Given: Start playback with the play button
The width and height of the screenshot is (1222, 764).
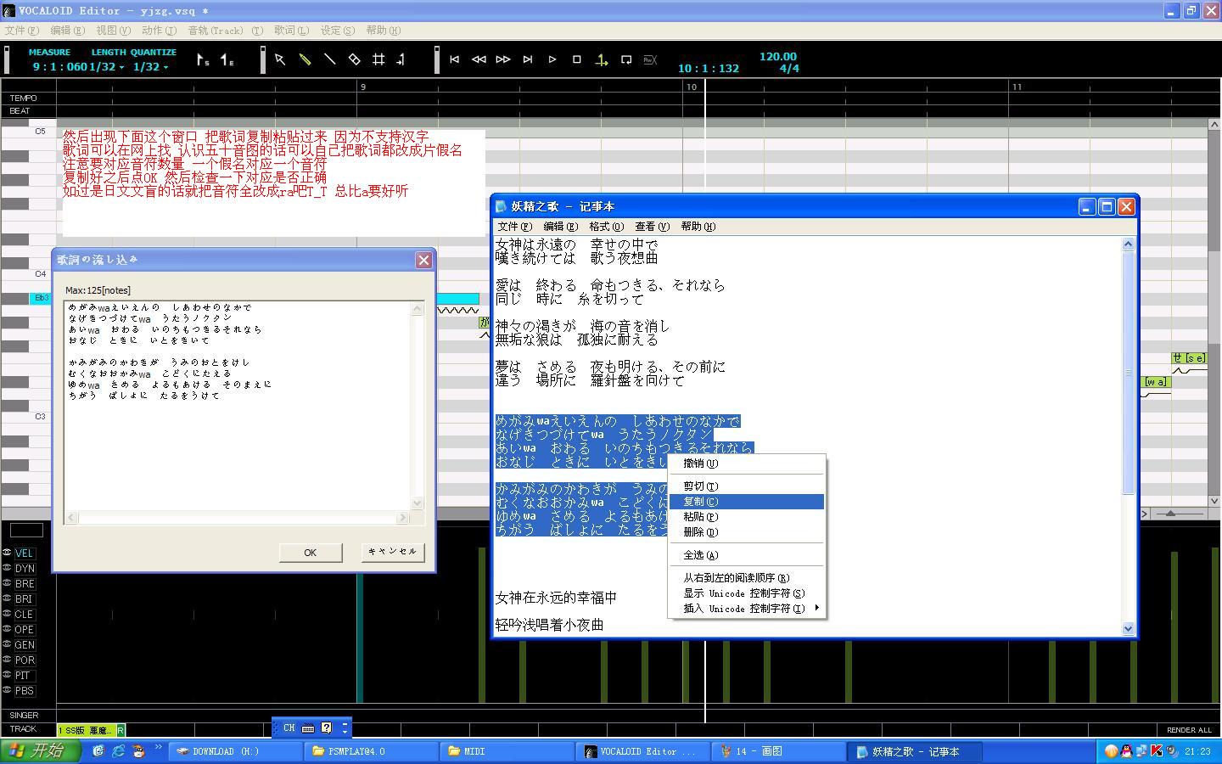Looking at the screenshot, I should (x=552, y=59).
